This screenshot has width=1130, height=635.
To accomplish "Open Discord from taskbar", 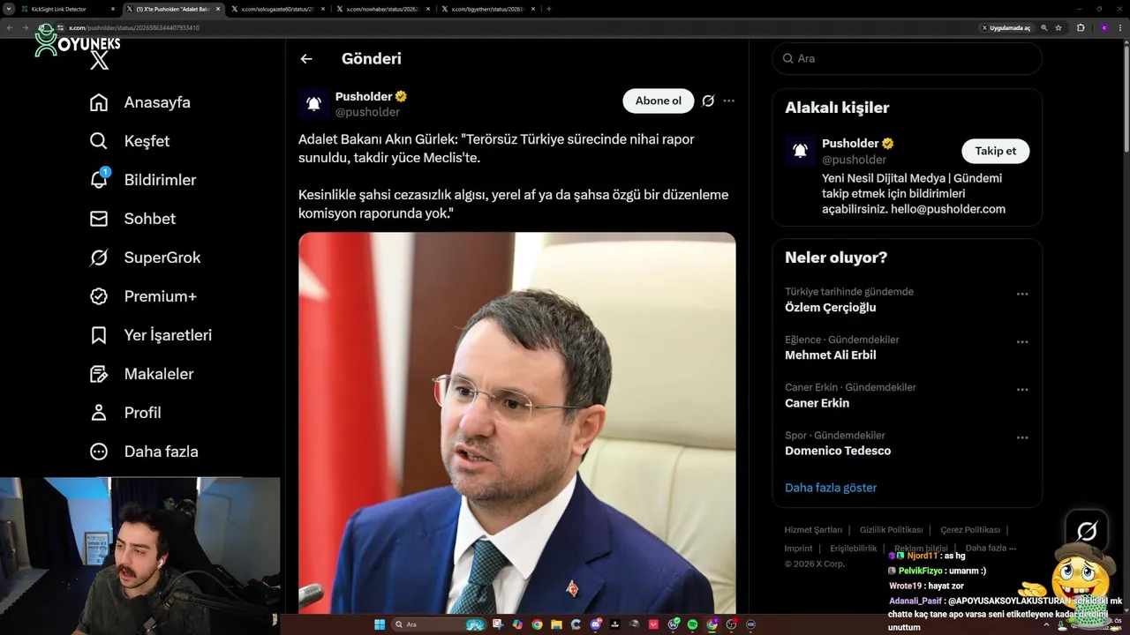I will pyautogui.click(x=595, y=624).
